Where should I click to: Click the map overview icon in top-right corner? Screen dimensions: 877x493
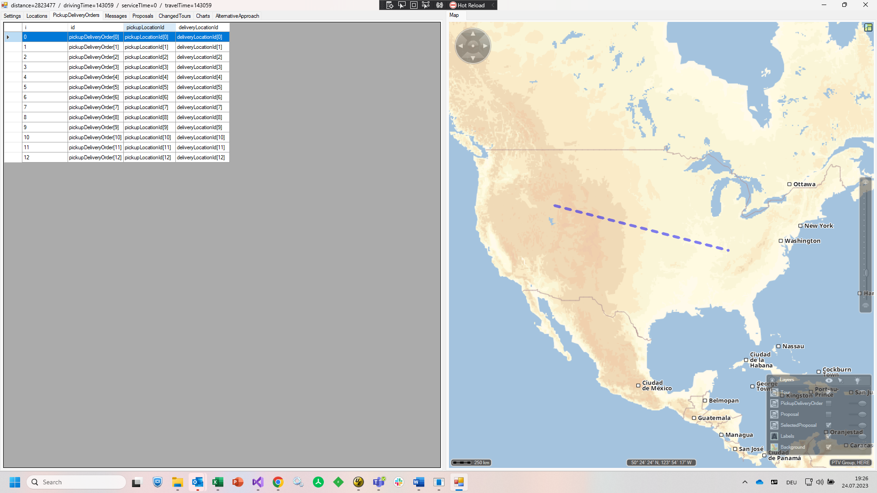coord(868,27)
